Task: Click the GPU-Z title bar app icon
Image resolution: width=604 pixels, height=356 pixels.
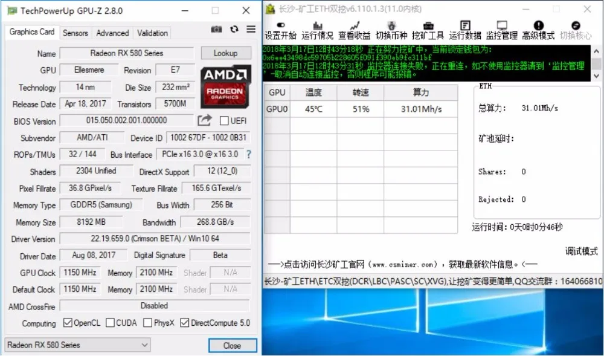Action: [12, 10]
